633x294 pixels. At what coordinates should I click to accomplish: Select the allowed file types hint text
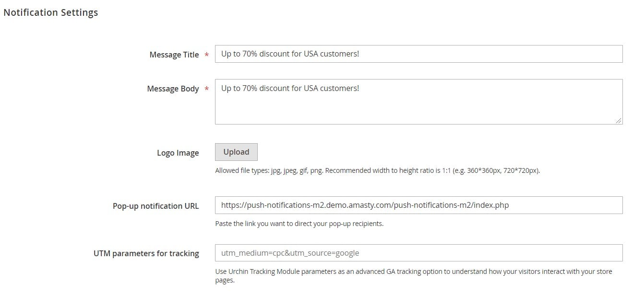click(x=377, y=170)
